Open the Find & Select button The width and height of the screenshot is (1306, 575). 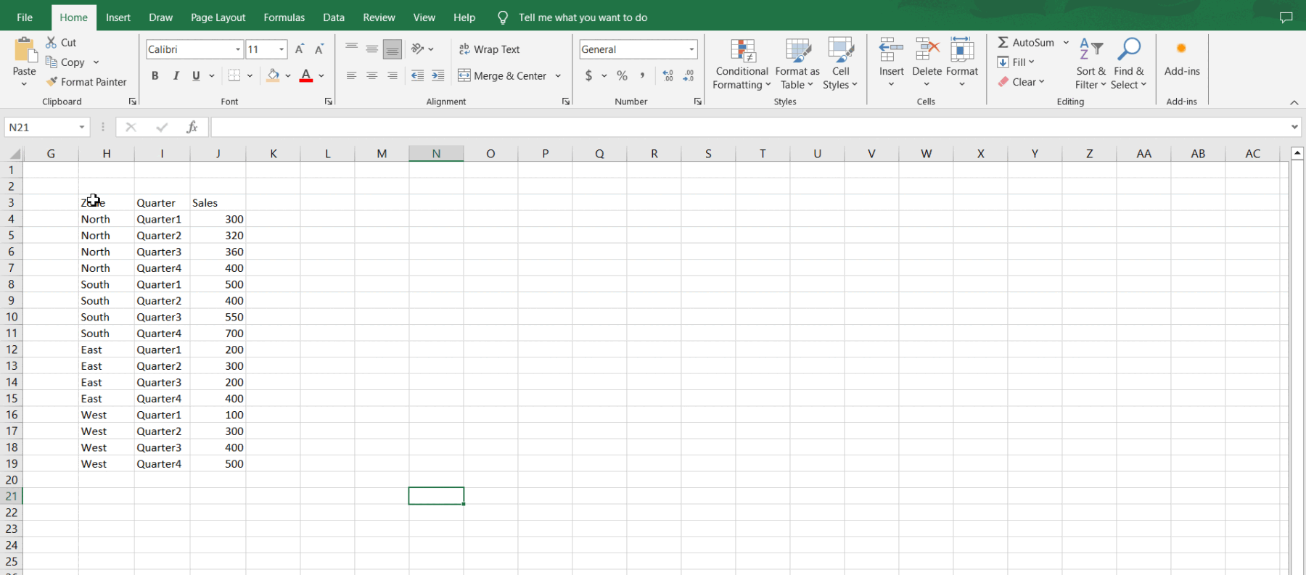coord(1129,64)
